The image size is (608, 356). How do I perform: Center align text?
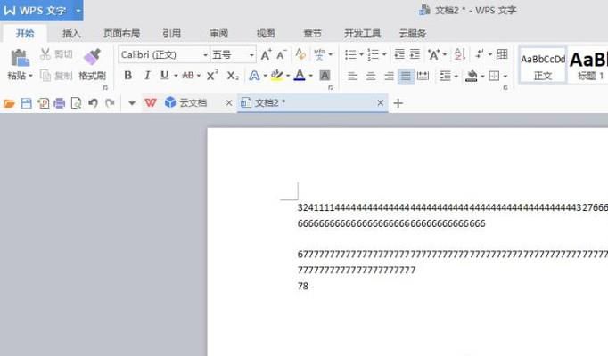click(x=371, y=76)
